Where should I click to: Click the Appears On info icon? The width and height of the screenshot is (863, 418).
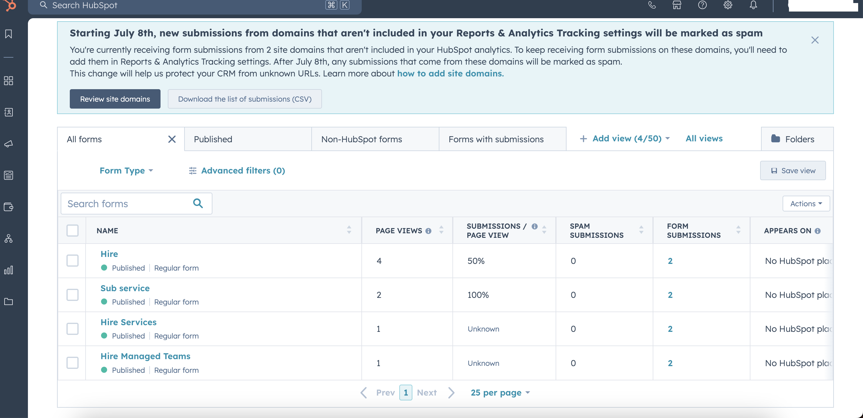[x=817, y=231]
